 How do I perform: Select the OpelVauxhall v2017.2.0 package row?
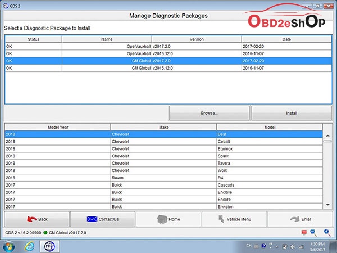point(168,46)
